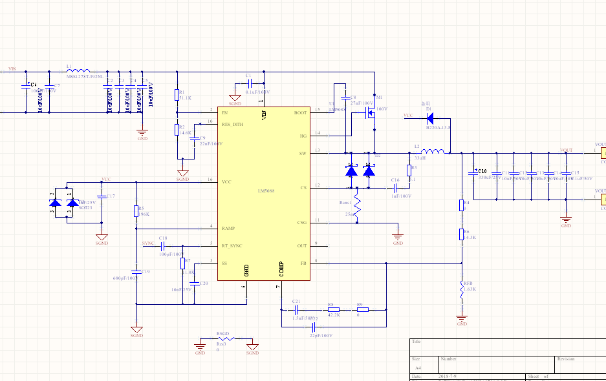
Task: Select the C17 VCC bypass capacitor
Action: pyautogui.click(x=102, y=196)
